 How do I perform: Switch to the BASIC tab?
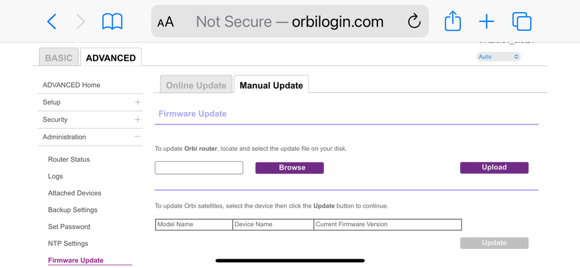tap(59, 58)
